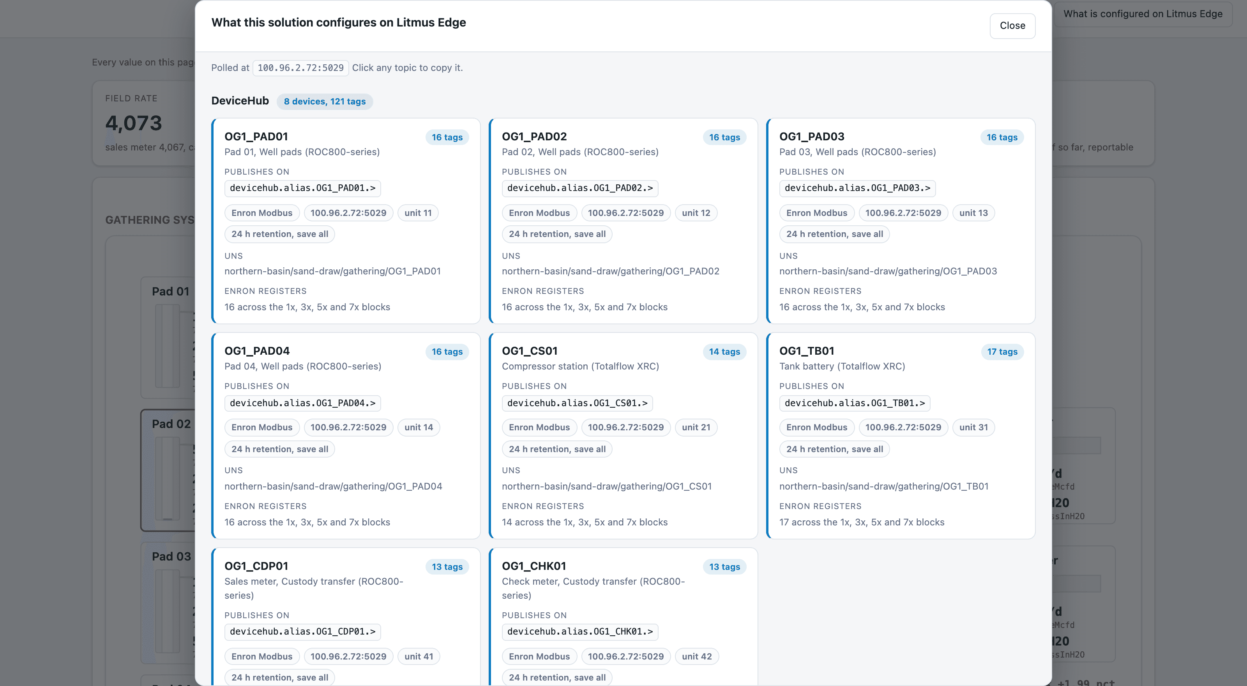Select UNS path northern-basin/sand-draw/gathering/OG1_CS01
Viewport: 1247px width, 686px height.
[x=607, y=486]
